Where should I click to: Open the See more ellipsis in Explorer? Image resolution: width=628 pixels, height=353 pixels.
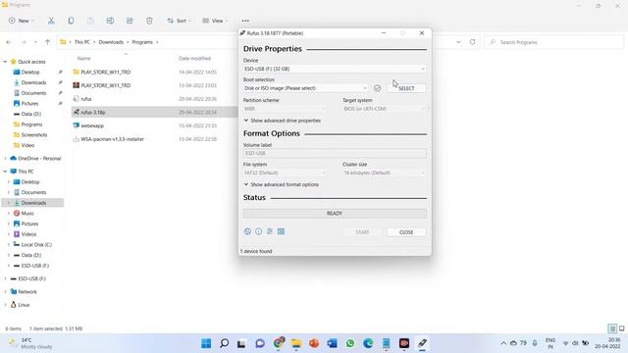pos(245,21)
